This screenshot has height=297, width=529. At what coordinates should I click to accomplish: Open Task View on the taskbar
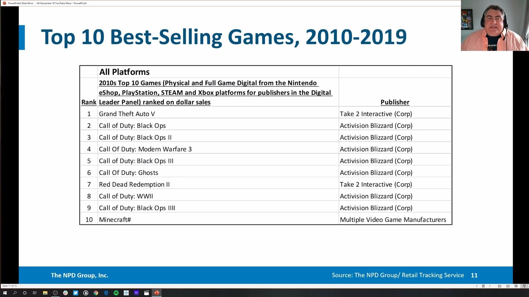pyautogui.click(x=35, y=293)
